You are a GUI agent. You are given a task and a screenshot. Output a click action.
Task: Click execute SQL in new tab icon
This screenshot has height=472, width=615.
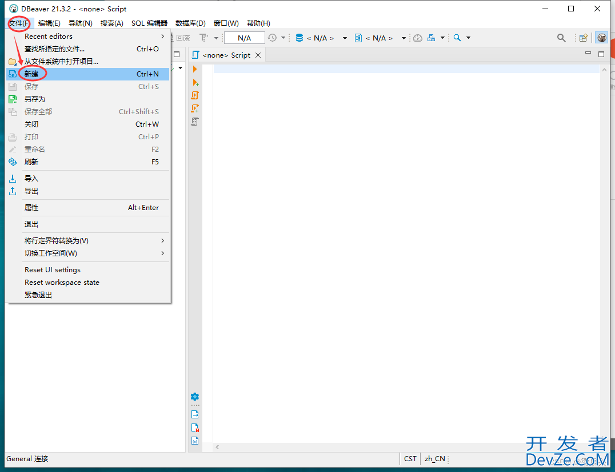[x=195, y=82]
